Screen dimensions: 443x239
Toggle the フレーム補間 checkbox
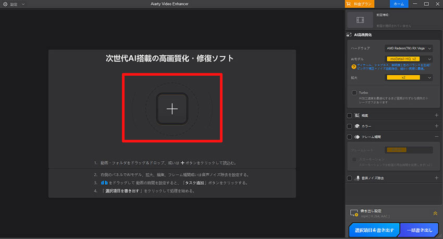pos(349,137)
